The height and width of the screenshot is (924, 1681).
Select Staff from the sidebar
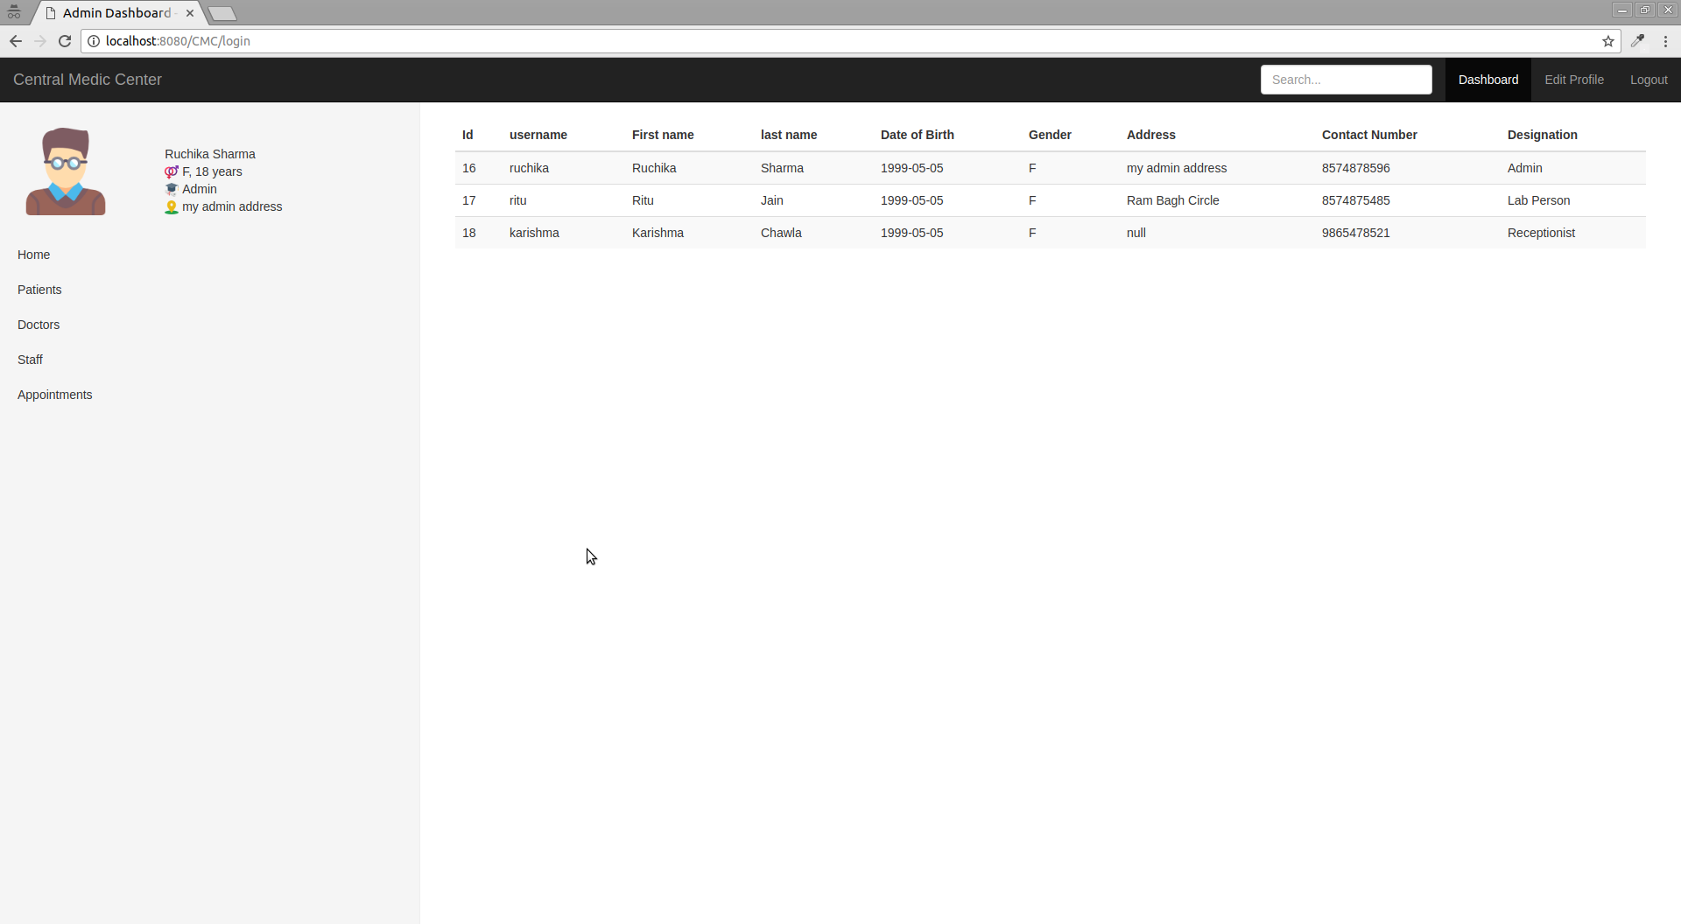point(30,360)
